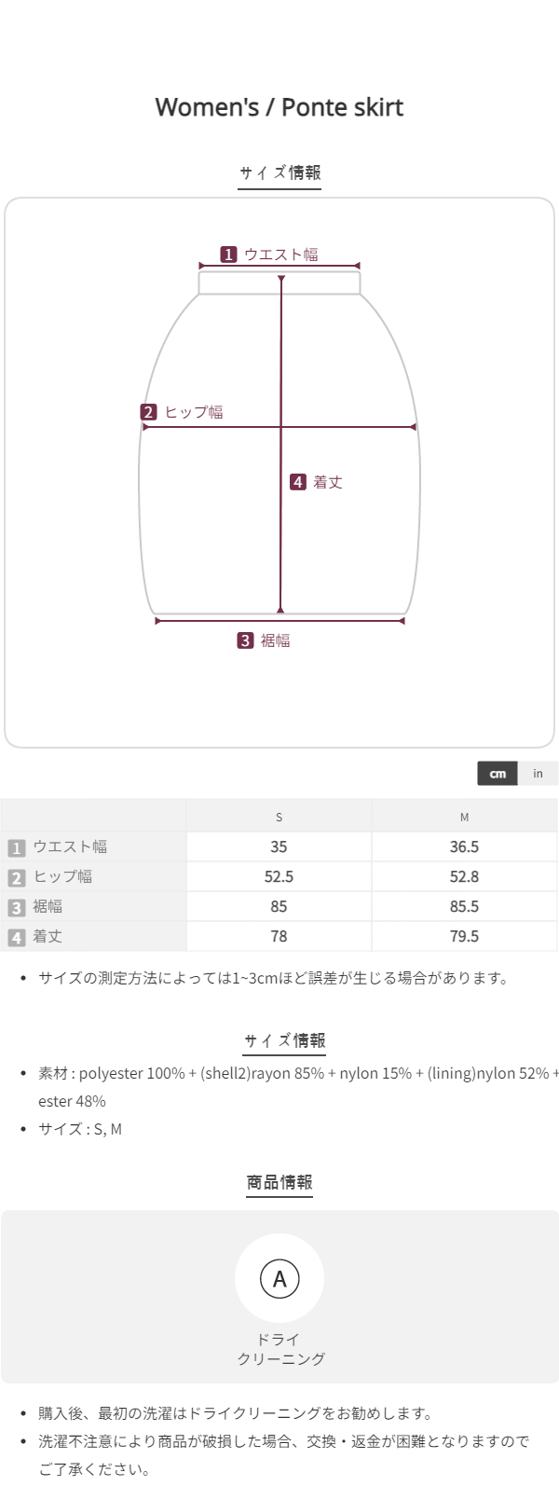Click number 4 length marker in diagram
The width and height of the screenshot is (559, 1500).
pyautogui.click(x=298, y=482)
